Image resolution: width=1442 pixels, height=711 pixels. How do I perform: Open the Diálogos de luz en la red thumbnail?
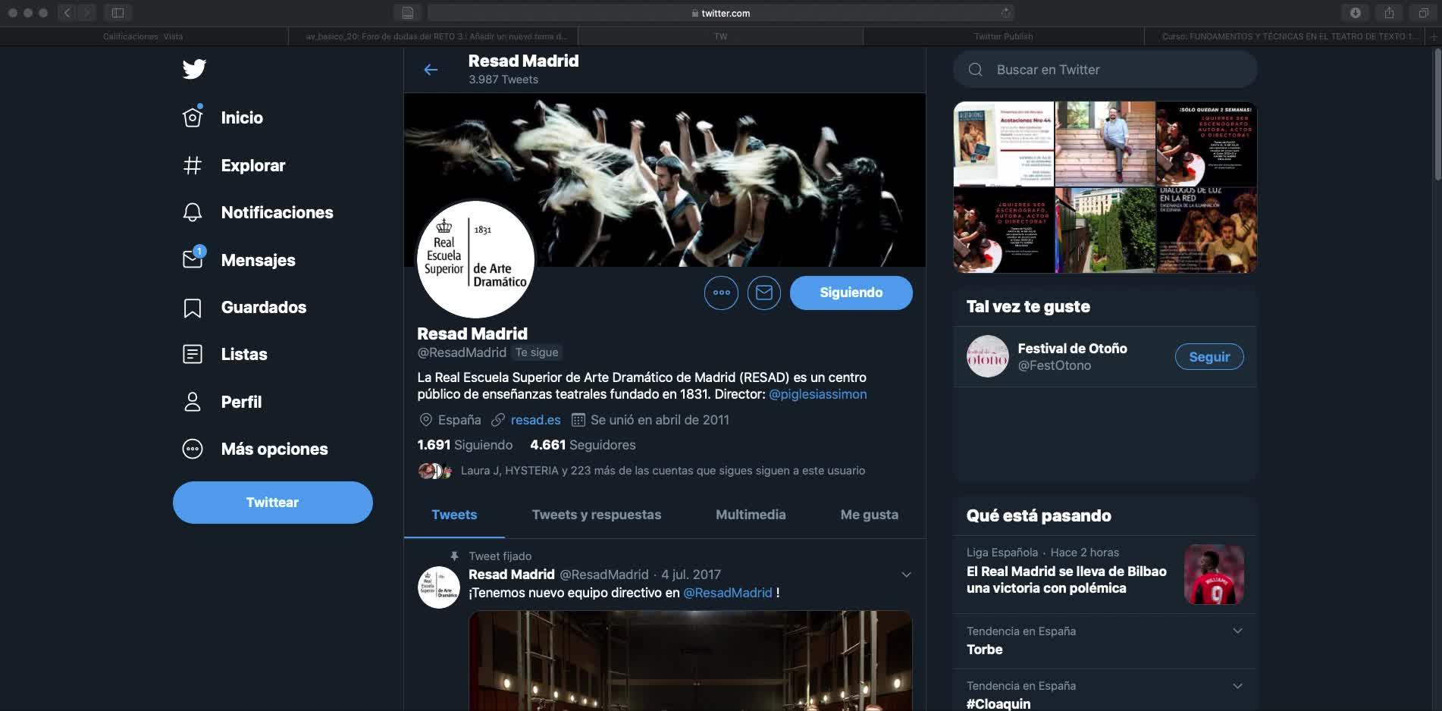tap(1207, 230)
